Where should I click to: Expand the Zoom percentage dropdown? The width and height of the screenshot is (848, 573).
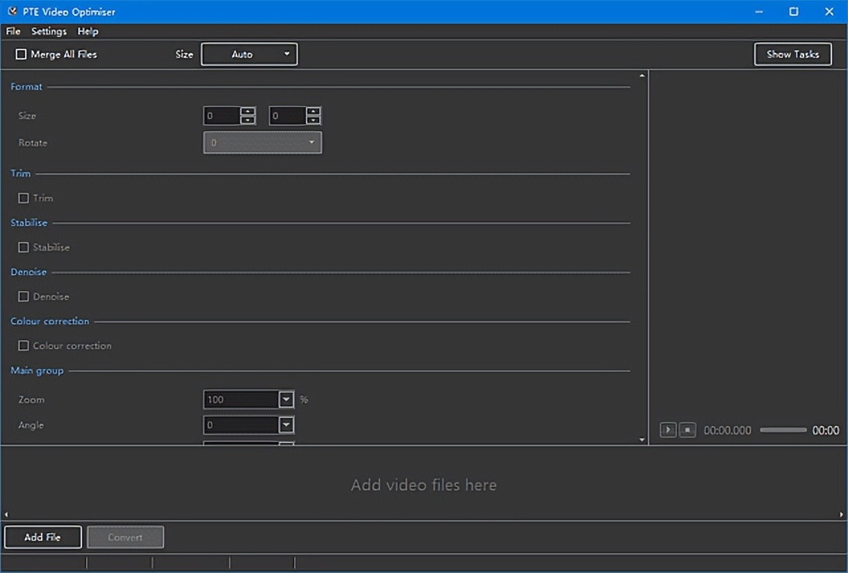click(286, 400)
